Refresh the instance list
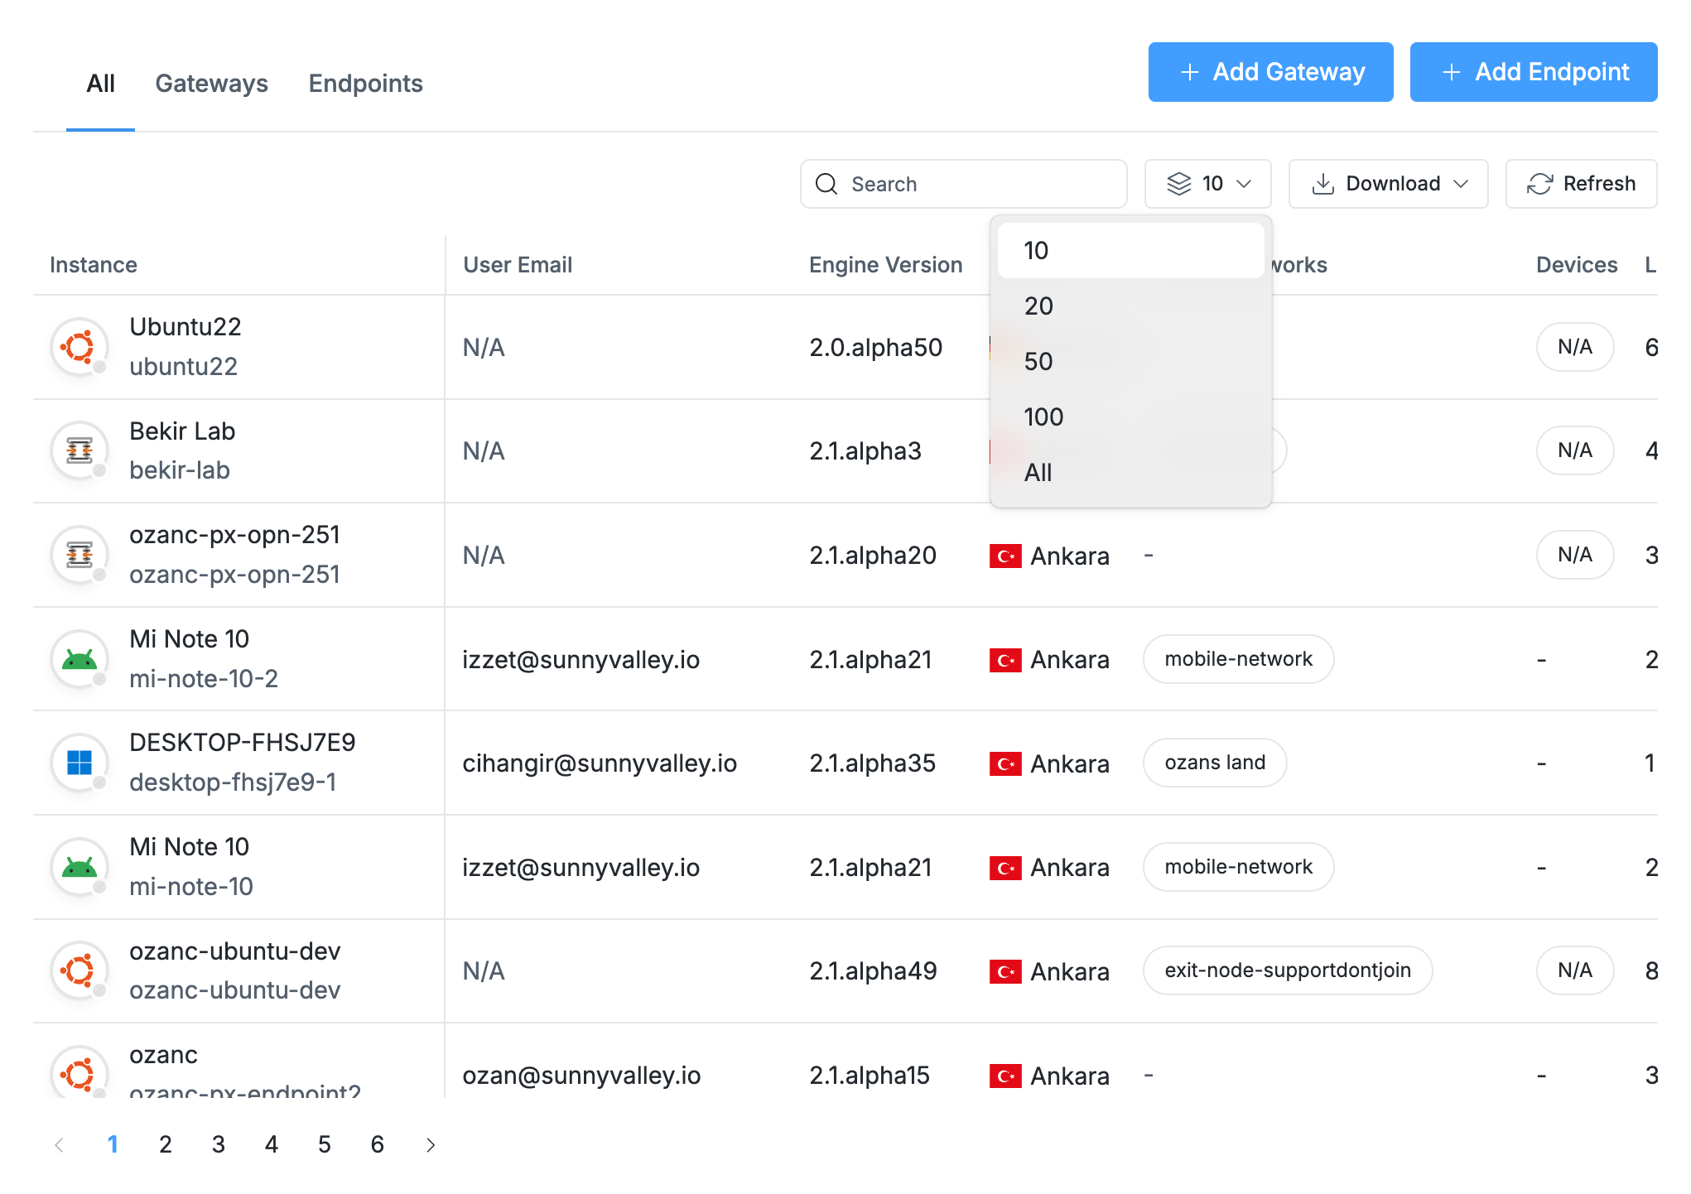 coord(1581,184)
